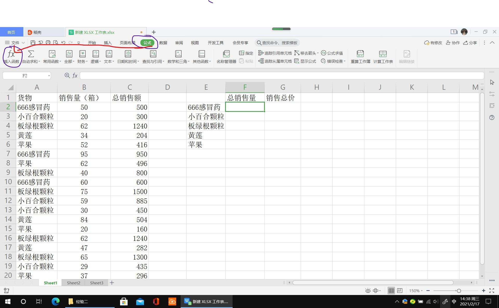The width and height of the screenshot is (499, 308).
Task: Click the Collaborate button
Action: click(x=453, y=43)
